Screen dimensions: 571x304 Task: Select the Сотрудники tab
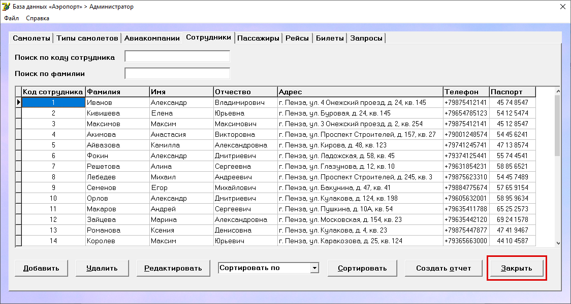(208, 37)
